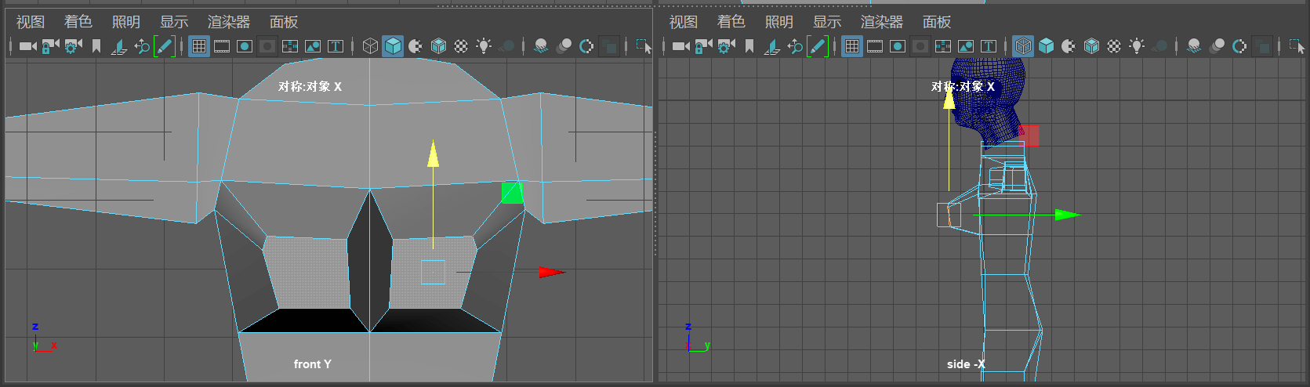Click checkered Textured icon in front panel
The width and height of the screenshot is (1310, 387).
(461, 46)
